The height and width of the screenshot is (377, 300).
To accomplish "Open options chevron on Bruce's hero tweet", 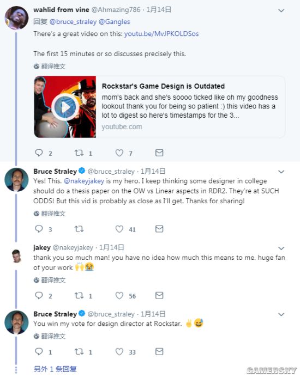I will pyautogui.click(x=281, y=172).
